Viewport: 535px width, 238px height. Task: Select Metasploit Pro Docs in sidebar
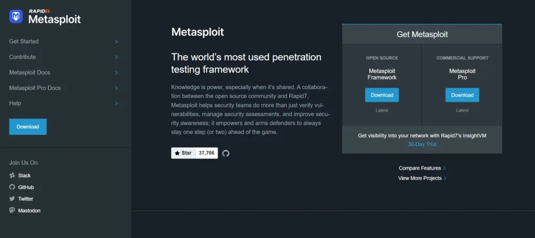point(35,88)
